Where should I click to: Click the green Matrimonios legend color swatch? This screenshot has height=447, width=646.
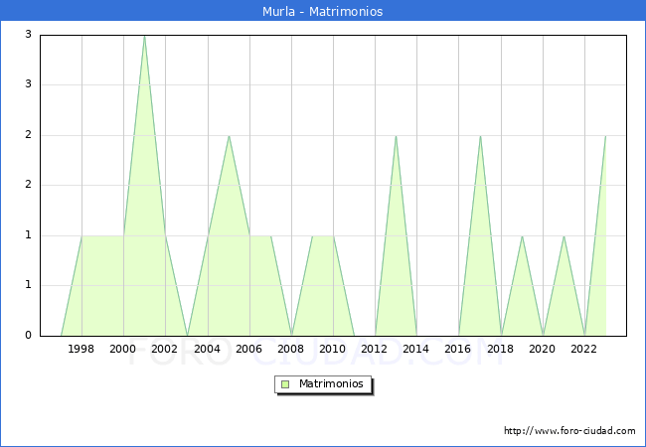284,384
